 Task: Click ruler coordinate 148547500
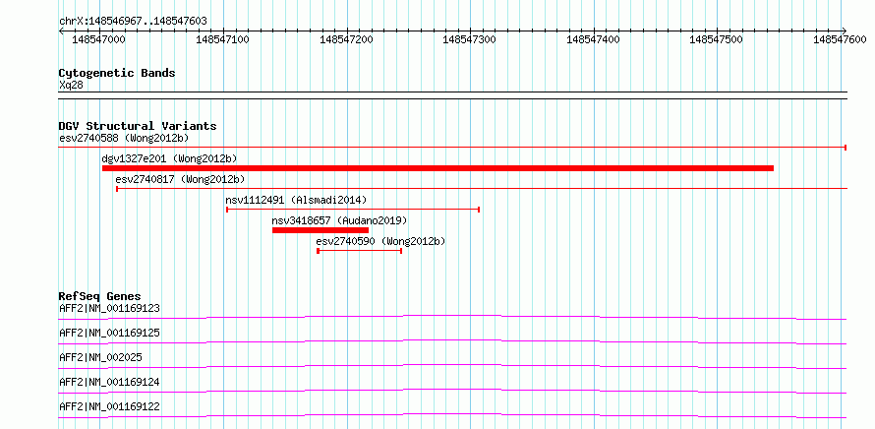coord(717,39)
